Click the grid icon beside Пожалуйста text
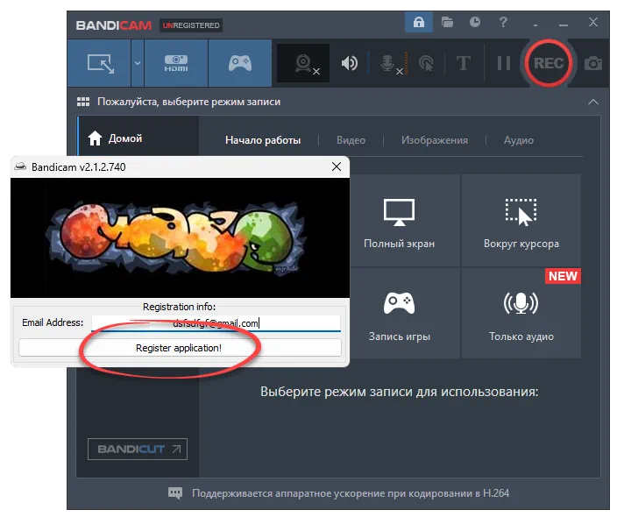The image size is (617, 517). pos(83,102)
